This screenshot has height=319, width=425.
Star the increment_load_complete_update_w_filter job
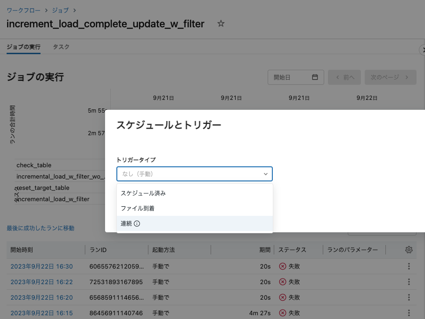pos(221,24)
